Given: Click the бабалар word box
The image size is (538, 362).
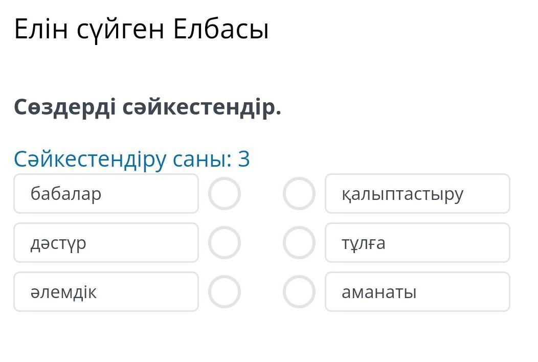Looking at the screenshot, I should point(106,194).
